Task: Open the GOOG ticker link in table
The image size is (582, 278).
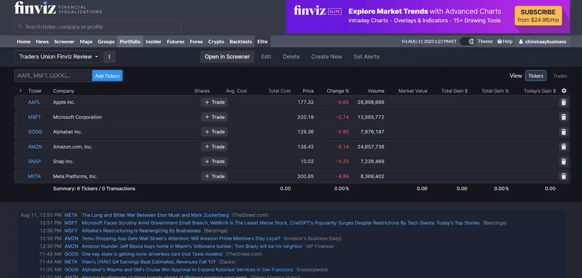Action: coord(35,132)
